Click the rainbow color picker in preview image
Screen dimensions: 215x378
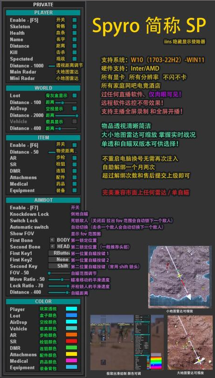[x=156, y=362]
